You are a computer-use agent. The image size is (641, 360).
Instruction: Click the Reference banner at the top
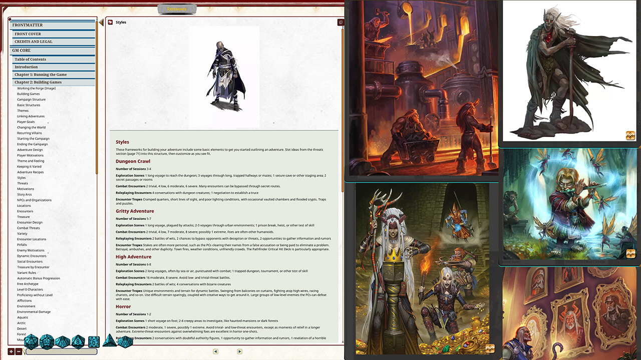(x=176, y=8)
